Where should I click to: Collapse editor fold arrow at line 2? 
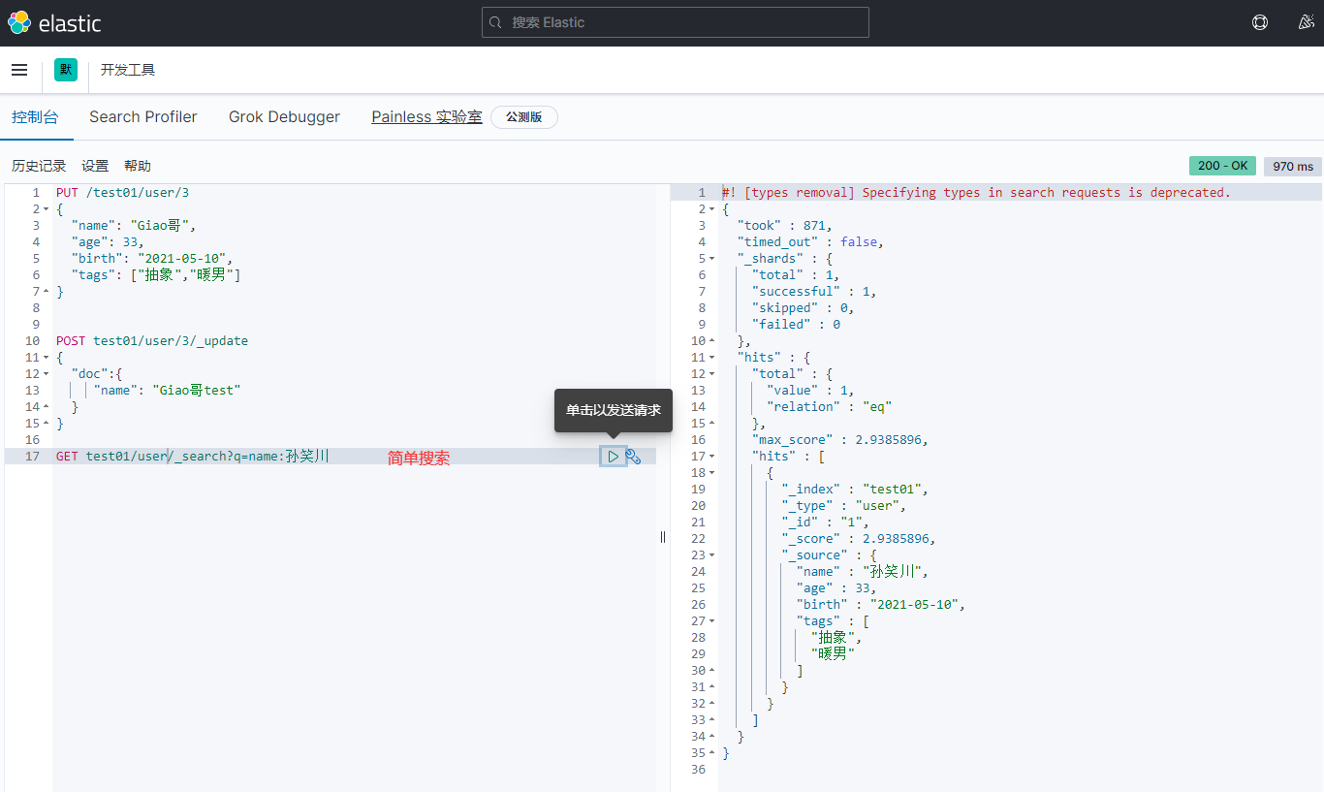click(46, 209)
